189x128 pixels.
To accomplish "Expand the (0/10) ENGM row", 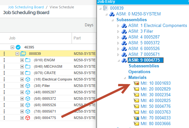I will (x=22, y=60).
